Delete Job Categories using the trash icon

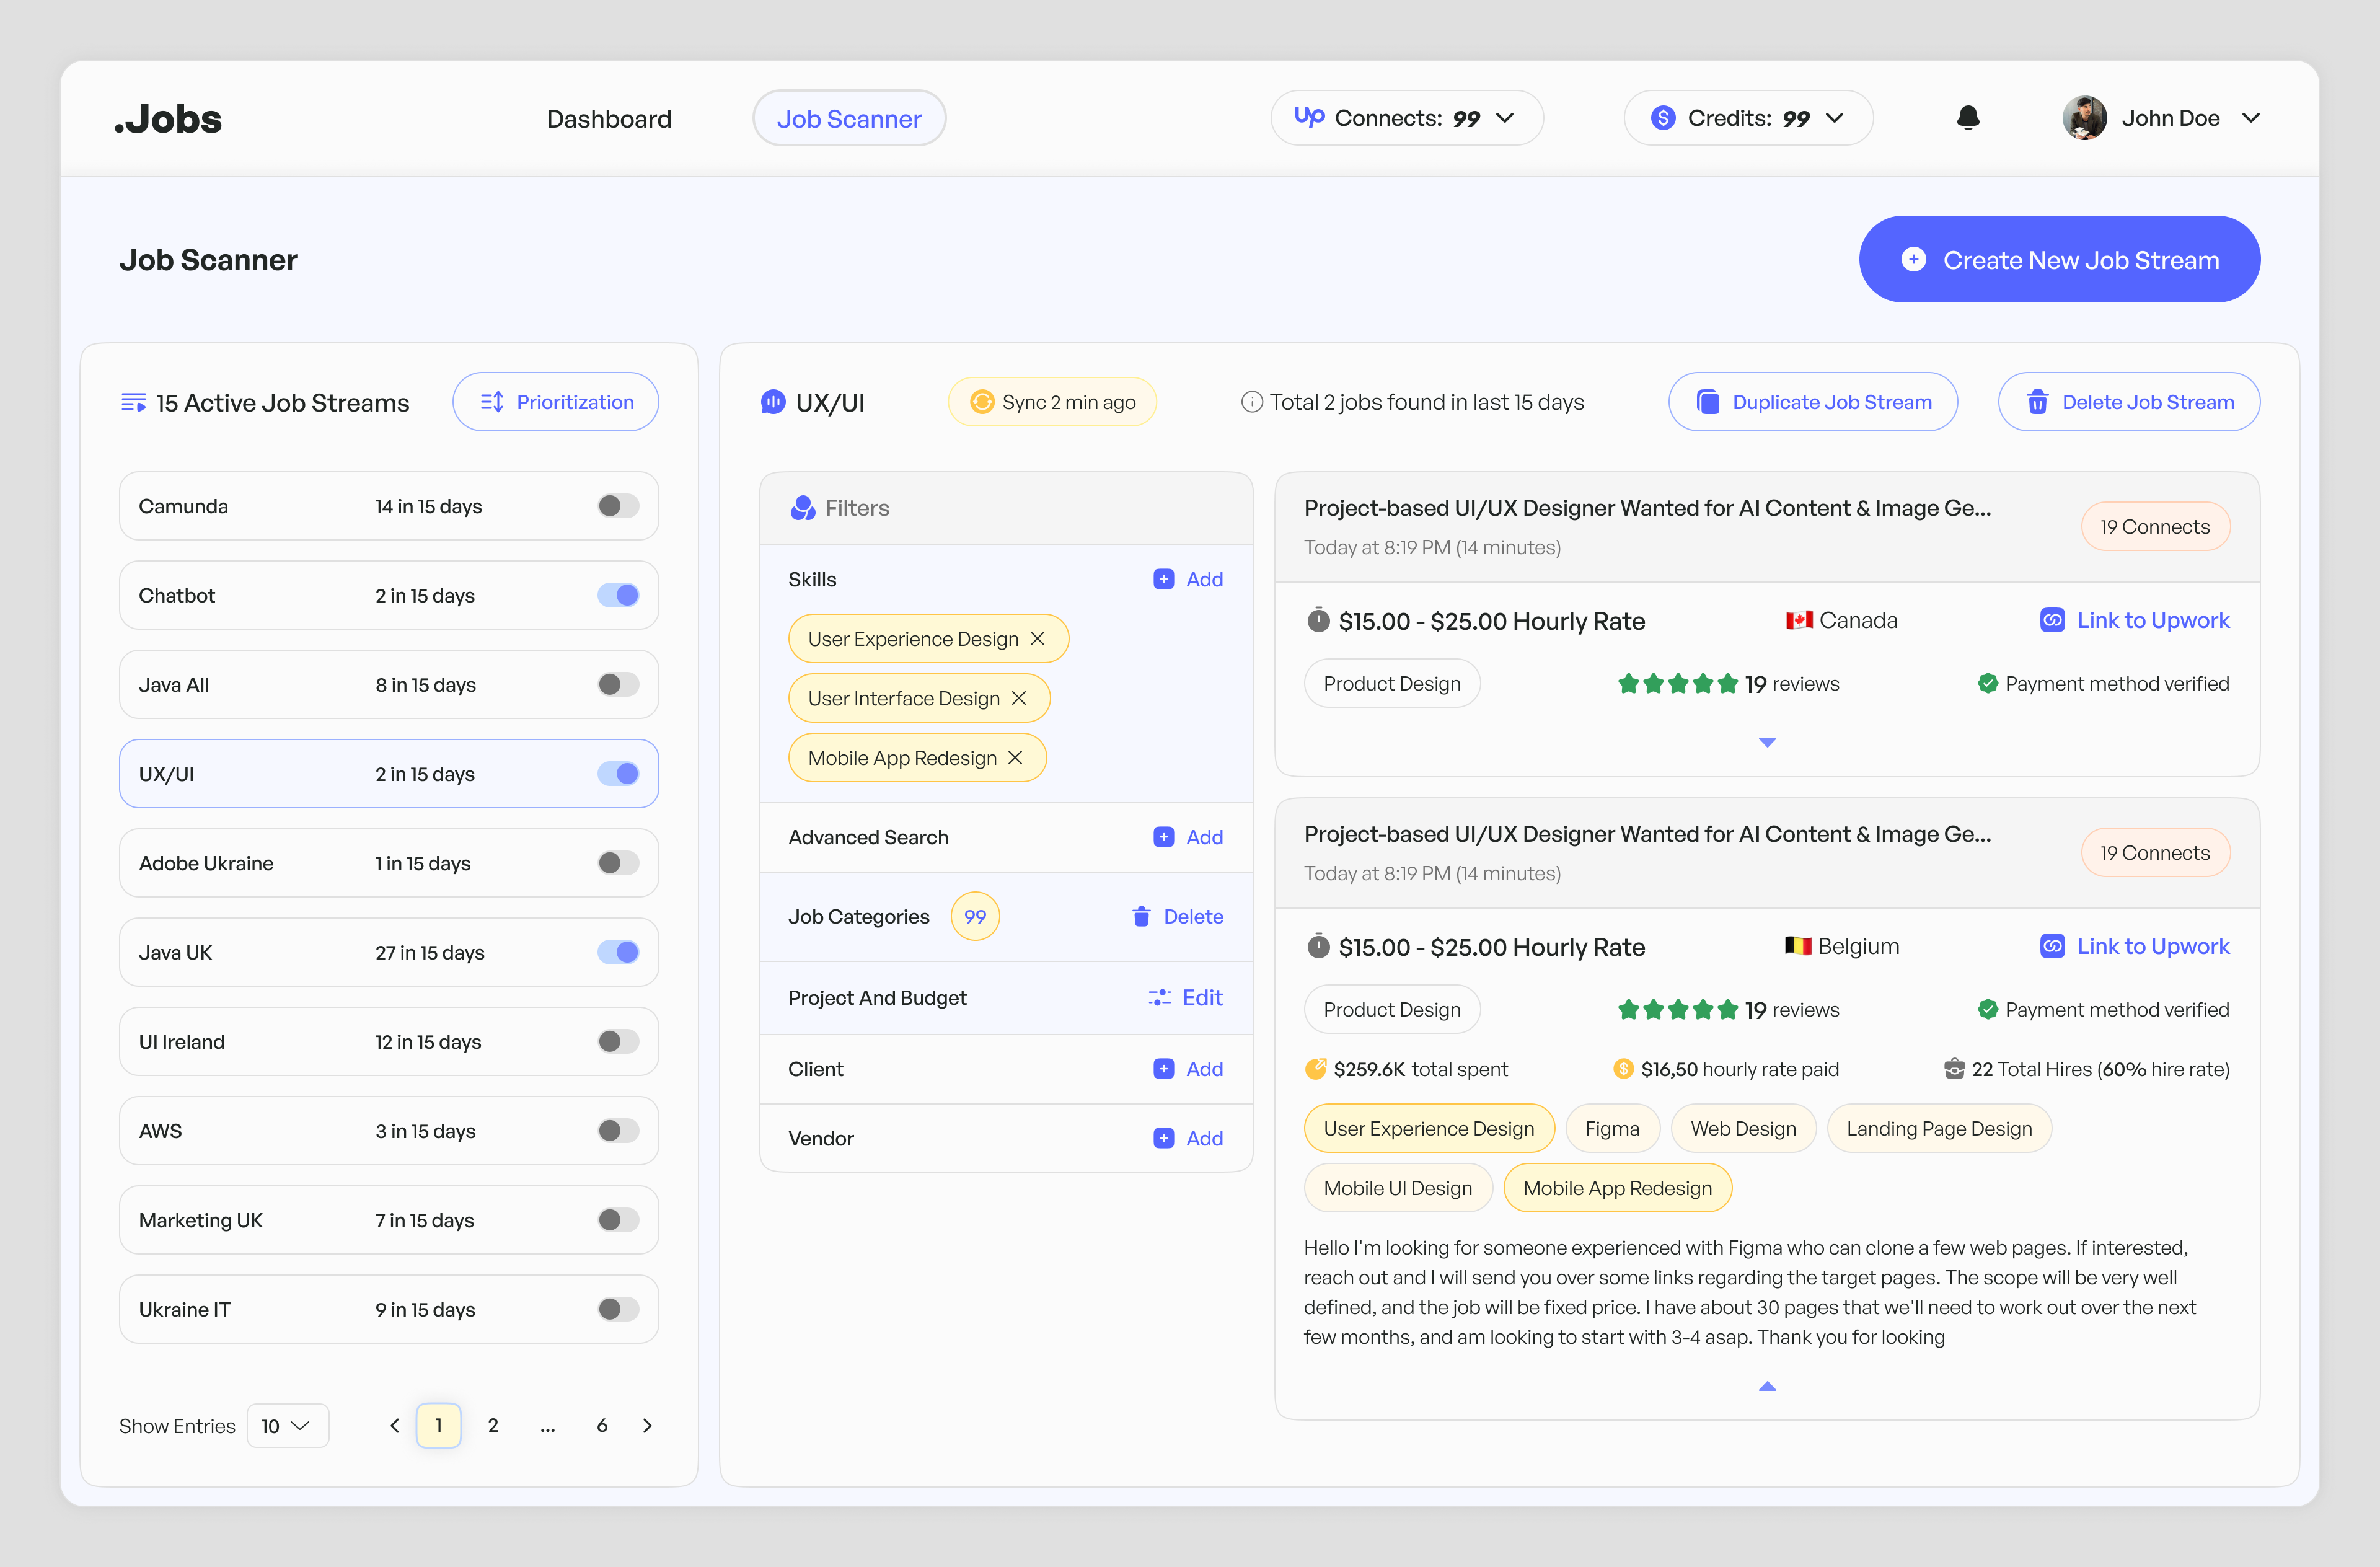click(1141, 916)
